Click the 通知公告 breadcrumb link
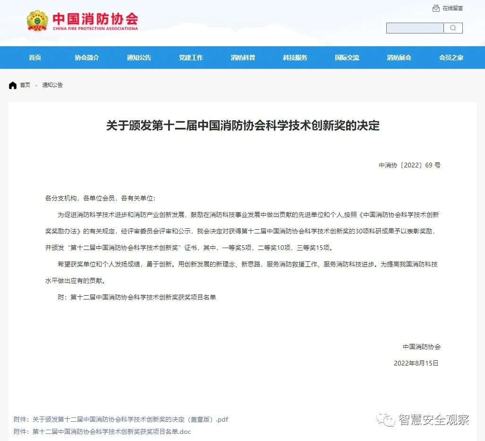 tap(52, 85)
